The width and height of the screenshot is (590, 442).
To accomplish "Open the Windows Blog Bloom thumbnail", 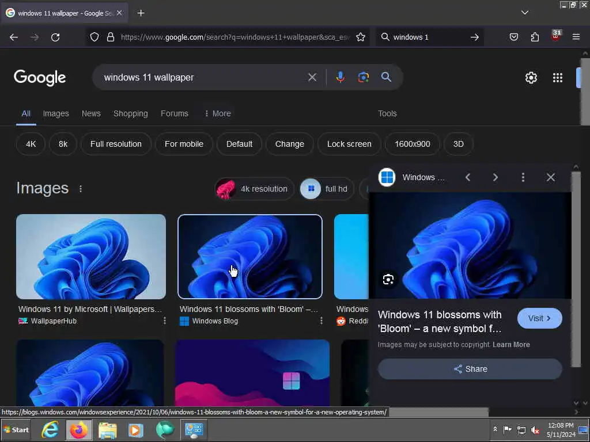I will [250, 257].
